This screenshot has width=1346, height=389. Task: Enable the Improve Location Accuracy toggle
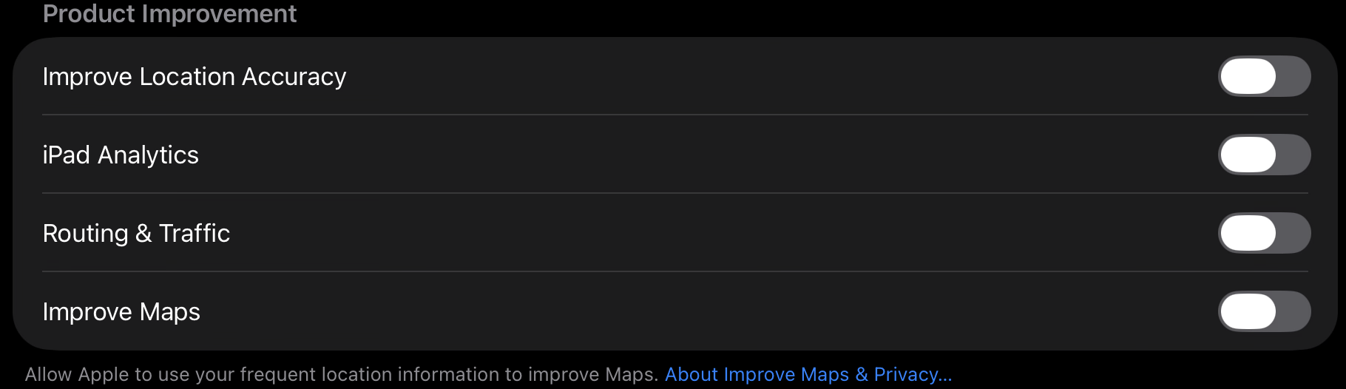(1264, 76)
